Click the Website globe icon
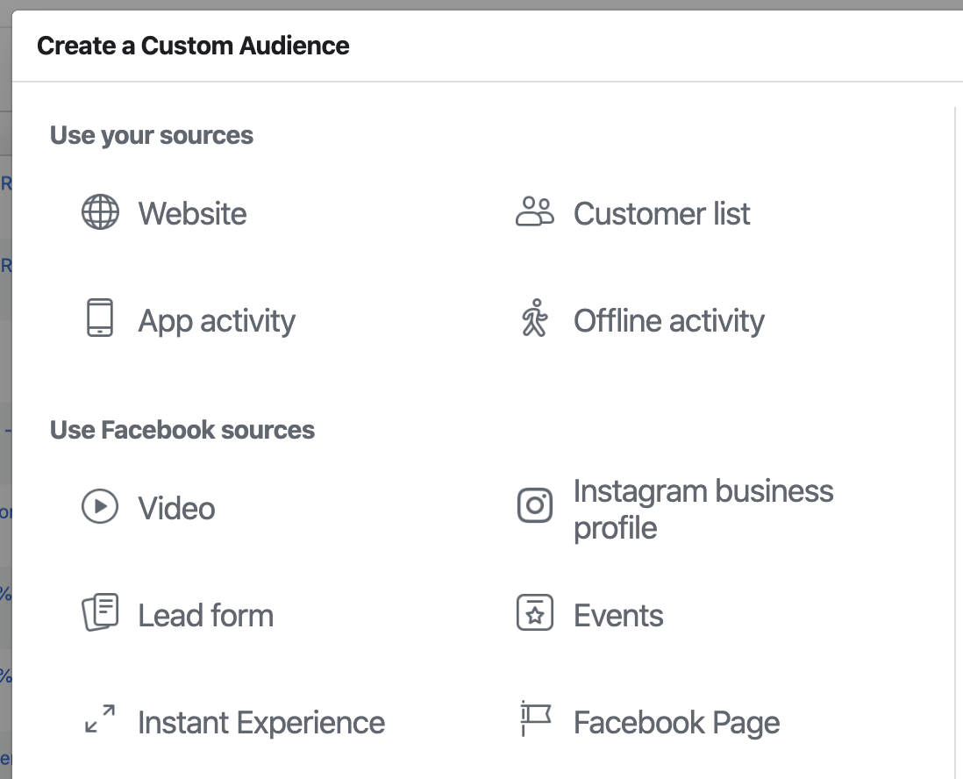Screen dimensions: 963x779 pyautogui.click(x=100, y=212)
